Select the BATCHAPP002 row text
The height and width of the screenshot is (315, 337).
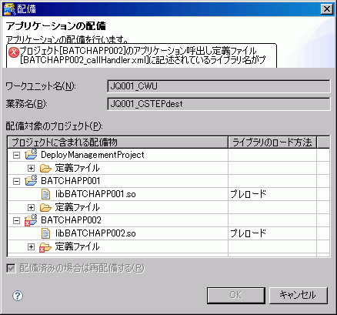pos(71,220)
